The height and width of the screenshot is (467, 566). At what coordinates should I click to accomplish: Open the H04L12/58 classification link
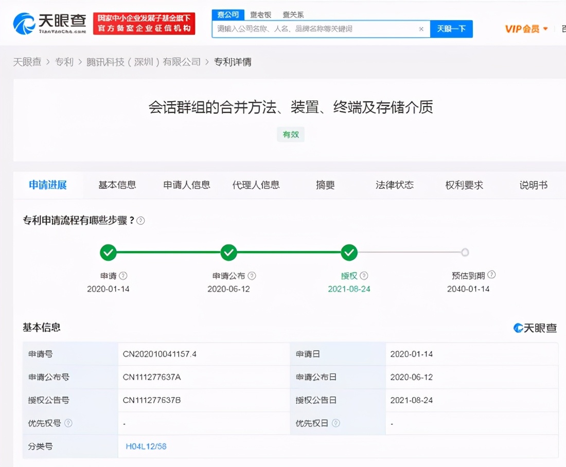coord(147,447)
